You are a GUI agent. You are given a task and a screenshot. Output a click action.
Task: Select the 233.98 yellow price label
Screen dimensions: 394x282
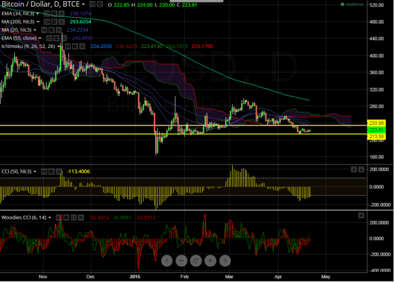pyautogui.click(x=376, y=123)
